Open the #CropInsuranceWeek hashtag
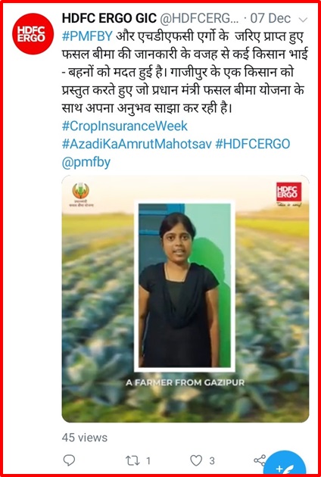Screen dimensions: 321x477 coord(125,126)
